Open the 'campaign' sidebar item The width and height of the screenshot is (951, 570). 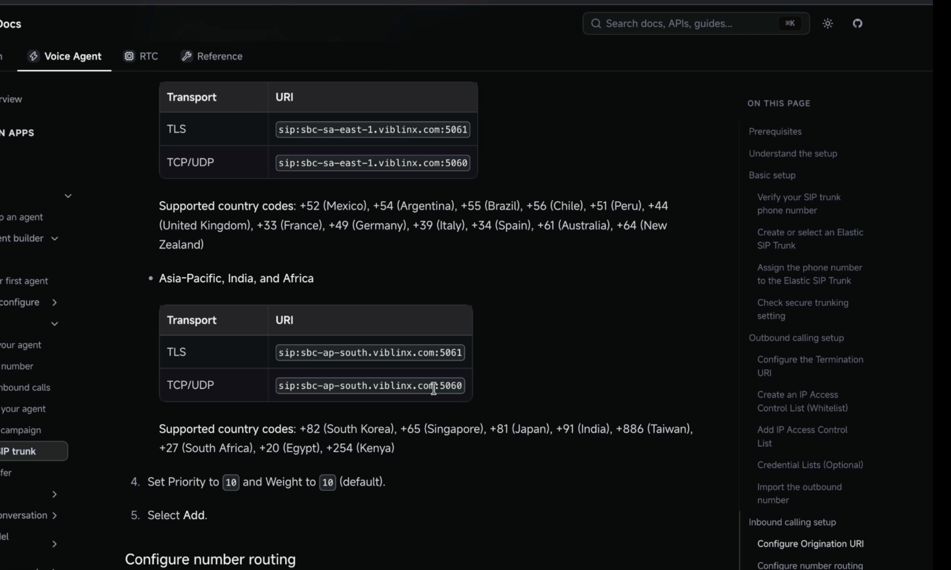point(20,430)
